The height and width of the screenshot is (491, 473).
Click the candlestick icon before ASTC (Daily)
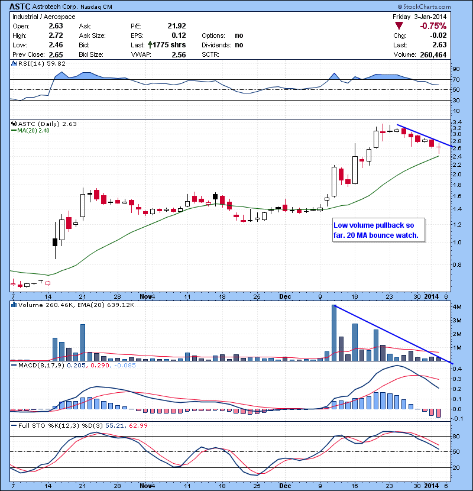point(14,124)
